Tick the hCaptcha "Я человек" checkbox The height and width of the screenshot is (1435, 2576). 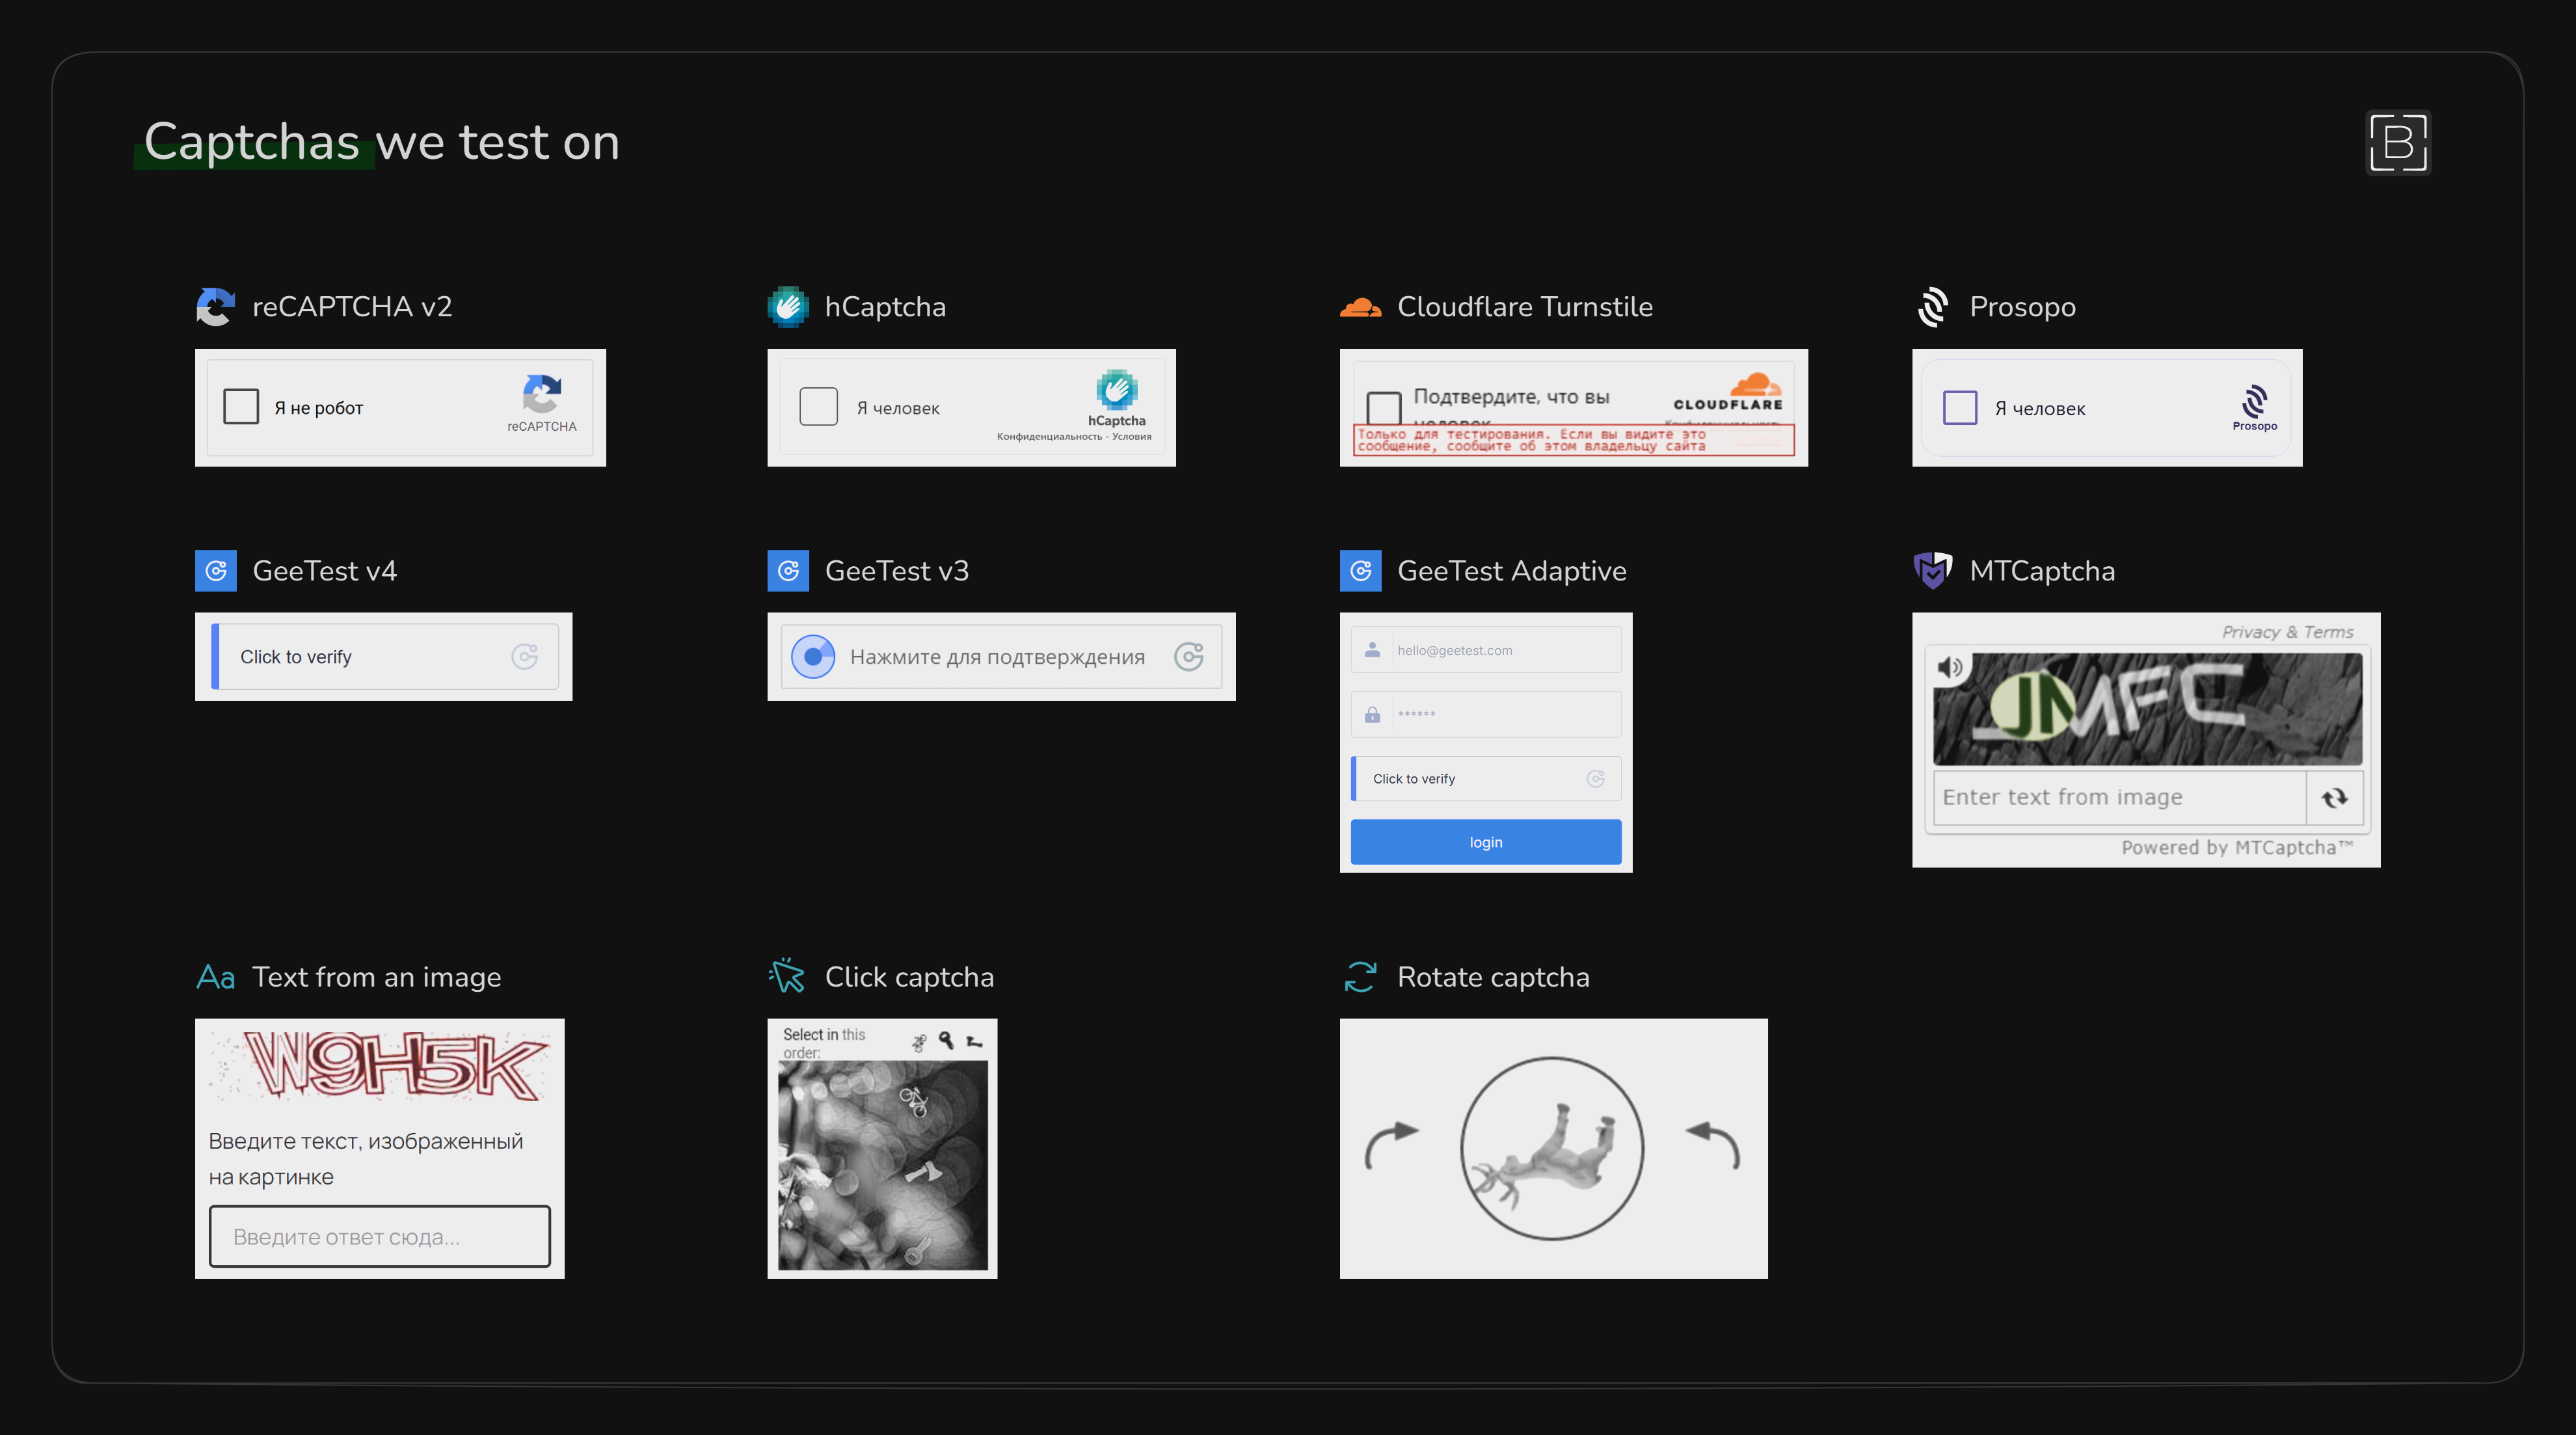pyautogui.click(x=818, y=407)
